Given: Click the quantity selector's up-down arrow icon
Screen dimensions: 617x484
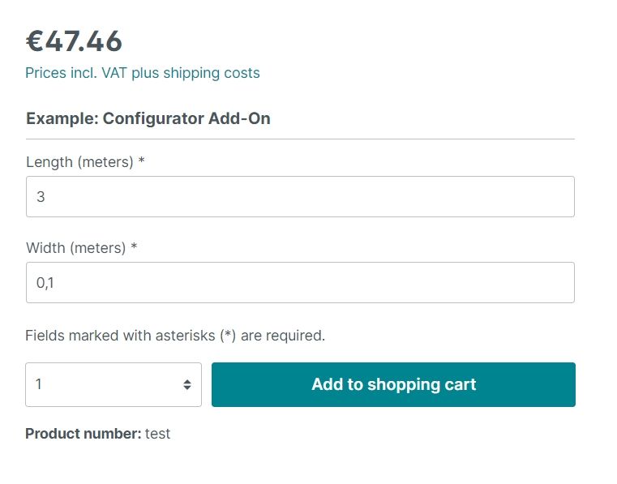Looking at the screenshot, I should pos(187,385).
